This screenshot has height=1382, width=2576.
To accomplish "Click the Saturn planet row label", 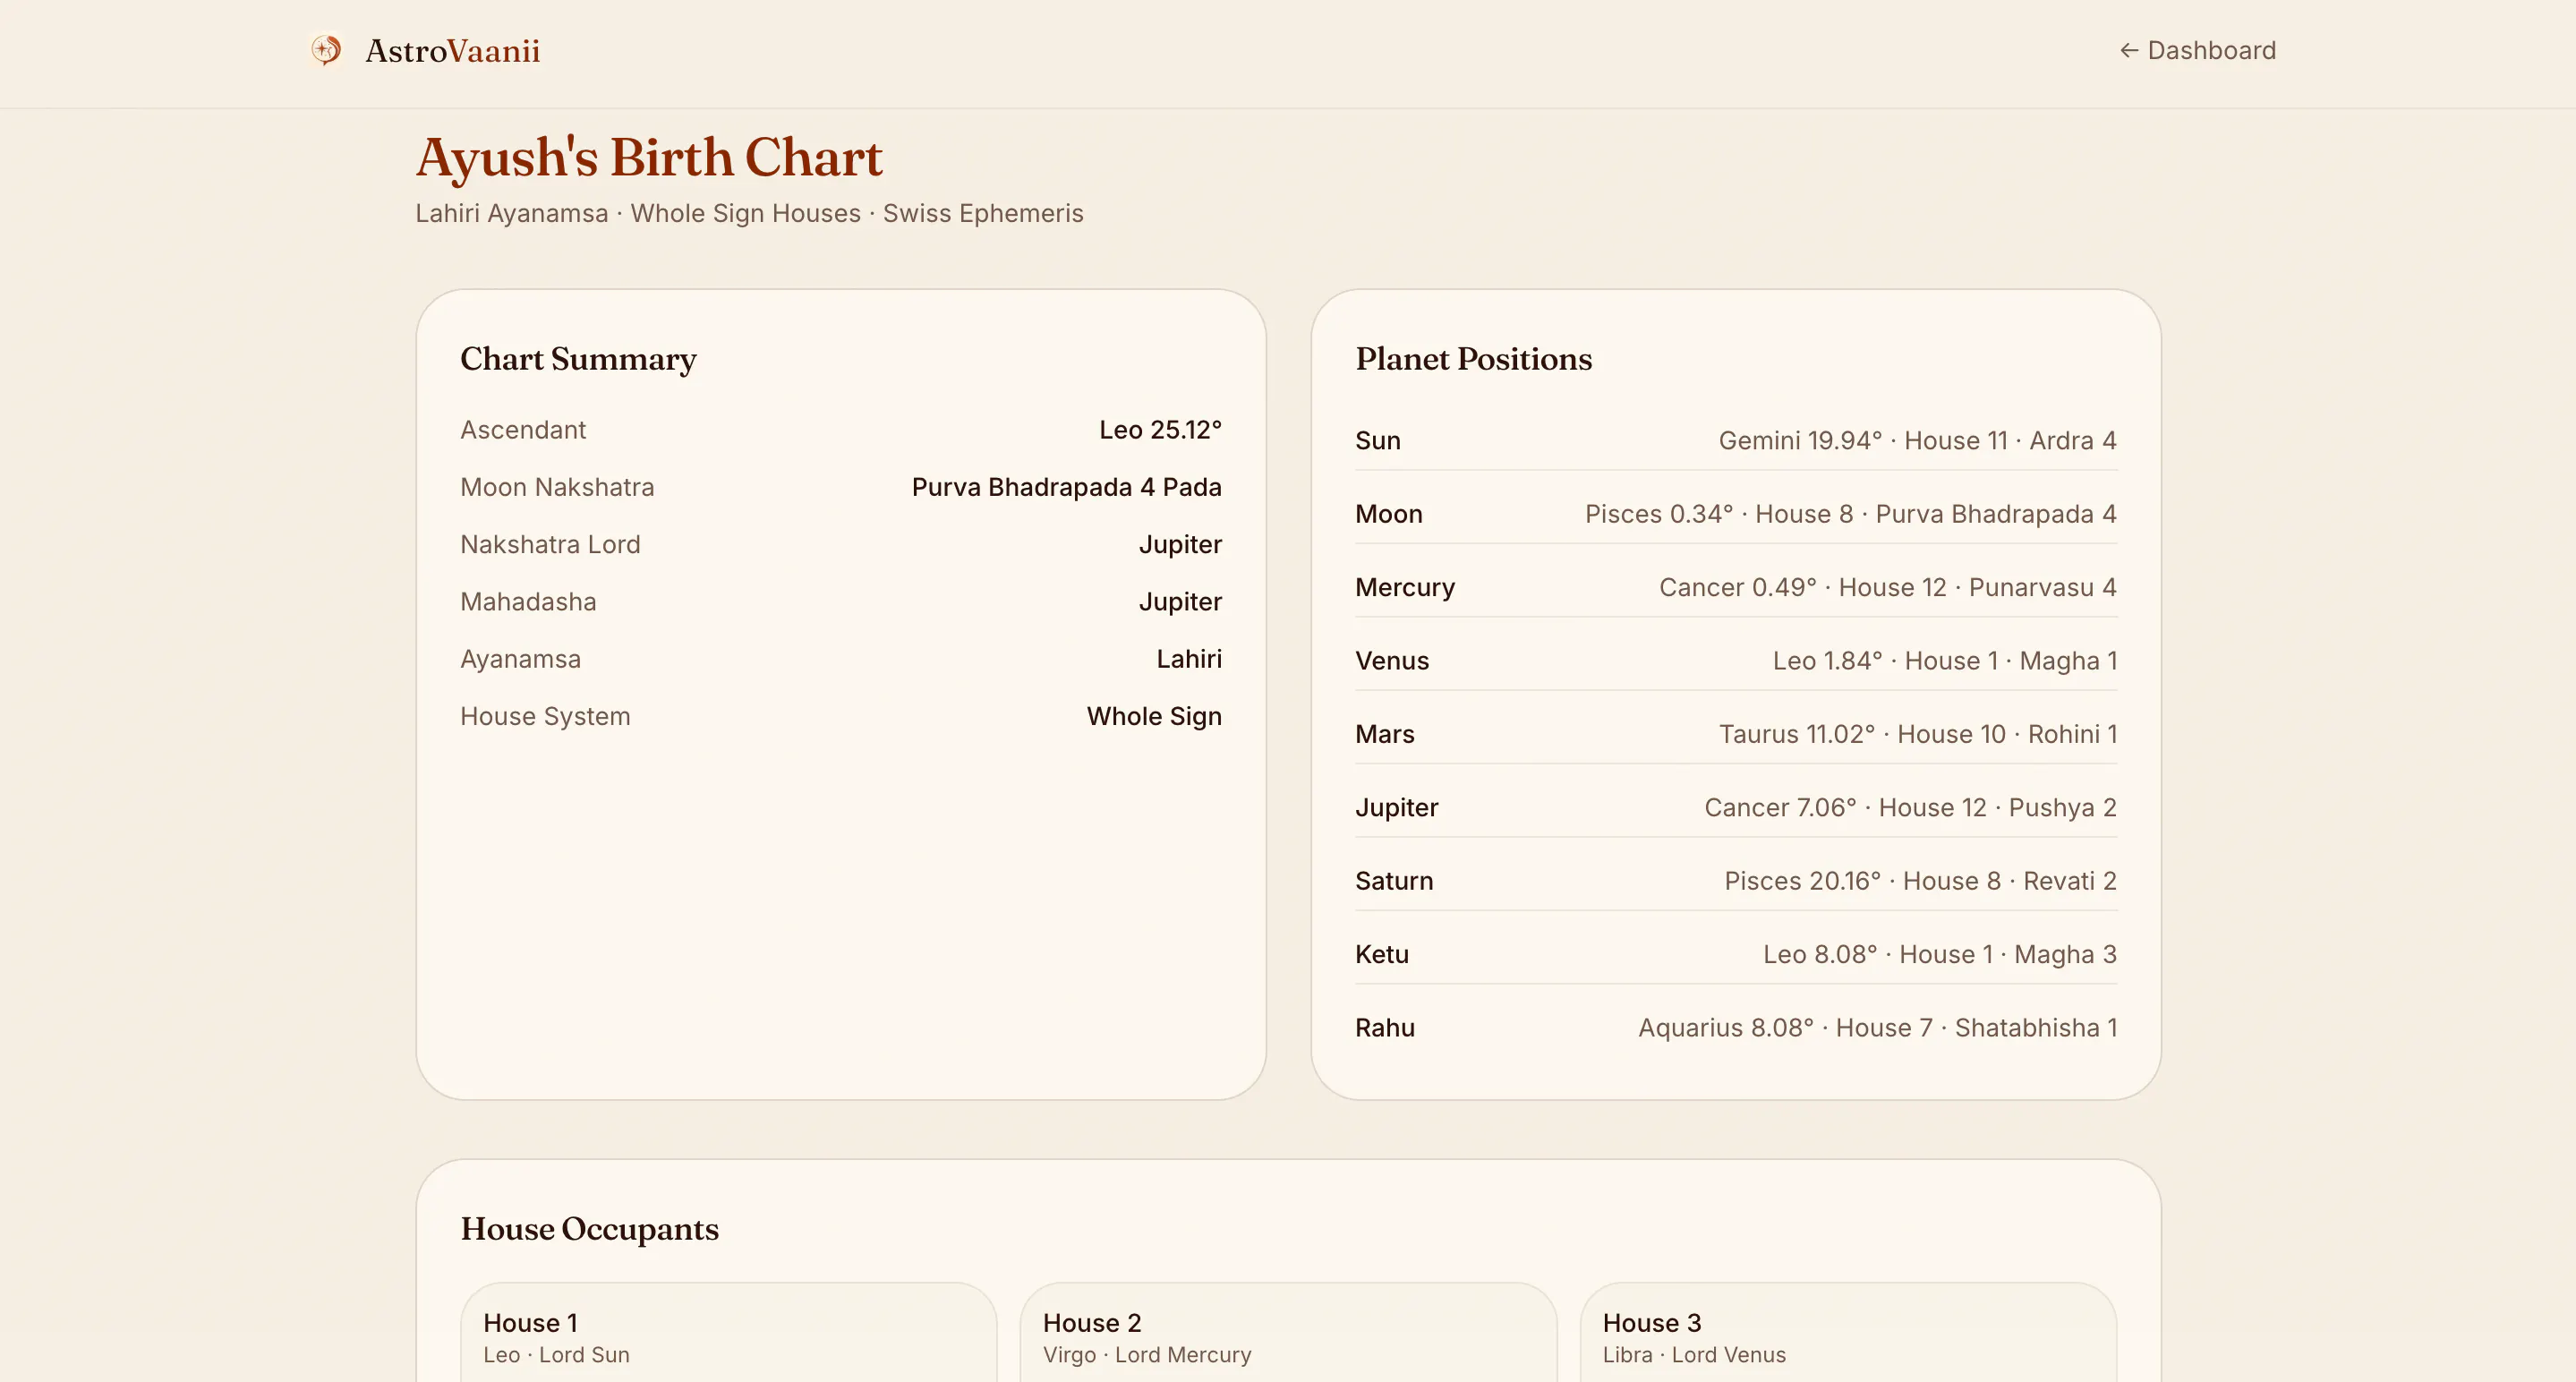I will tap(1394, 881).
